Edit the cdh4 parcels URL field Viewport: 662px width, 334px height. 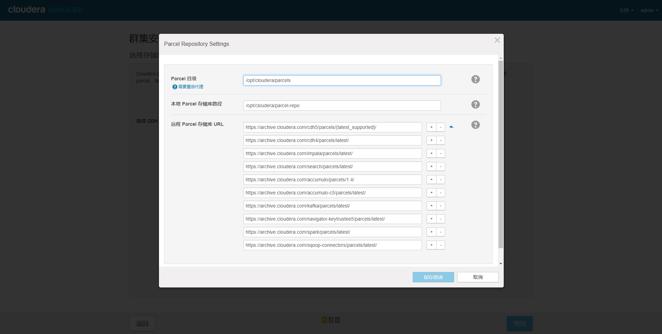click(332, 140)
